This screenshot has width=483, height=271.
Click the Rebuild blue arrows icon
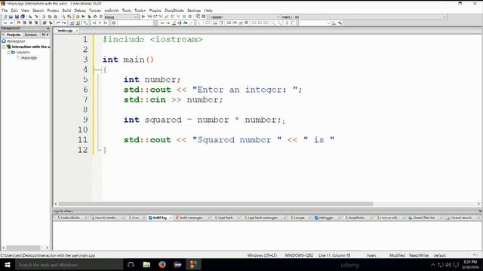95,17
